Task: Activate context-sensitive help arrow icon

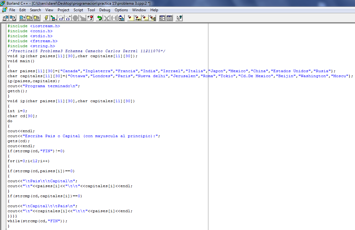Action: click(x=179, y=18)
